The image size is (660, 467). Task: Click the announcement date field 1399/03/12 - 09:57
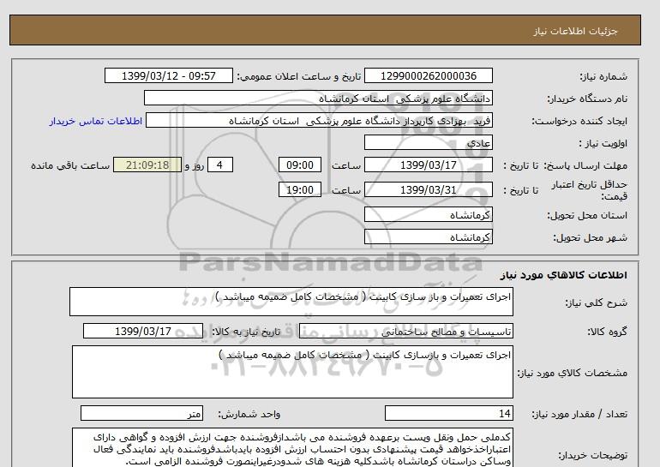pos(168,75)
